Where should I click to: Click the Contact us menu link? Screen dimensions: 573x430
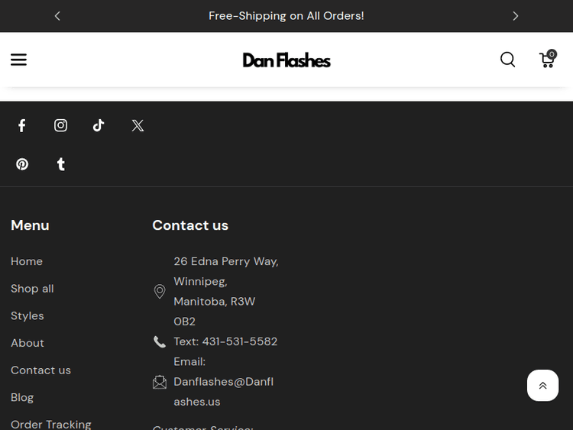tap(40, 370)
